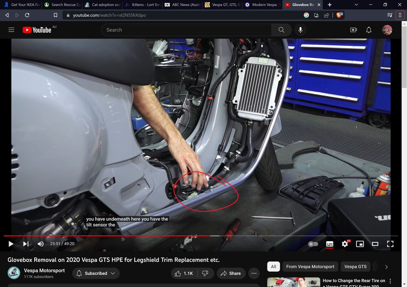Toggle autoplay off
This screenshot has height=287, width=407.
click(313, 244)
